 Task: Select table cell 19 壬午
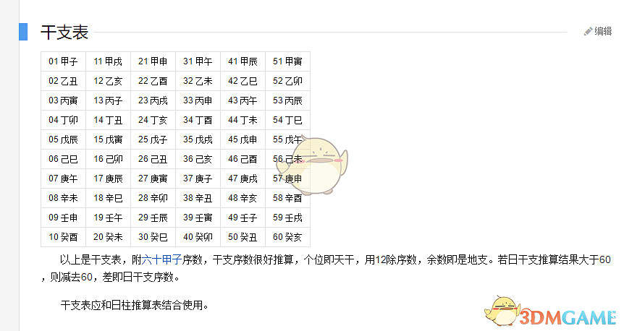109,218
